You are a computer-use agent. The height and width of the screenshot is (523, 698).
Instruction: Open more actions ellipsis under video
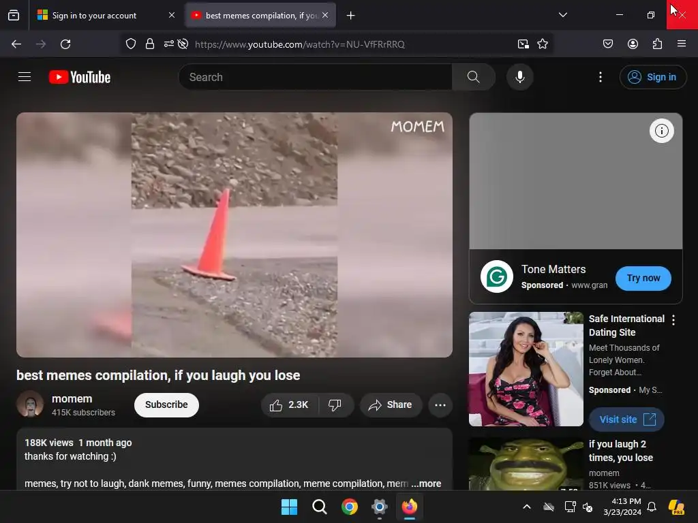(x=440, y=405)
